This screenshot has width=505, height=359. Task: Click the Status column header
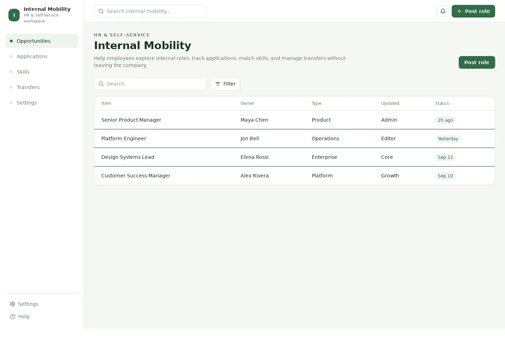(x=442, y=103)
